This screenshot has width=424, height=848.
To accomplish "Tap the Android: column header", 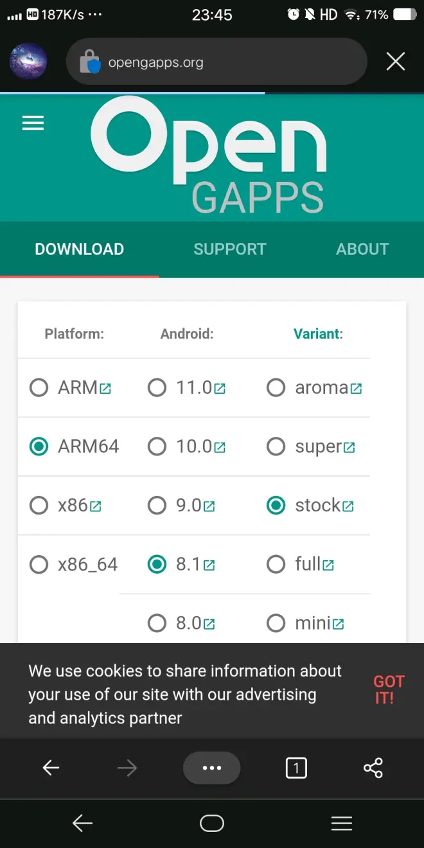I will [187, 334].
